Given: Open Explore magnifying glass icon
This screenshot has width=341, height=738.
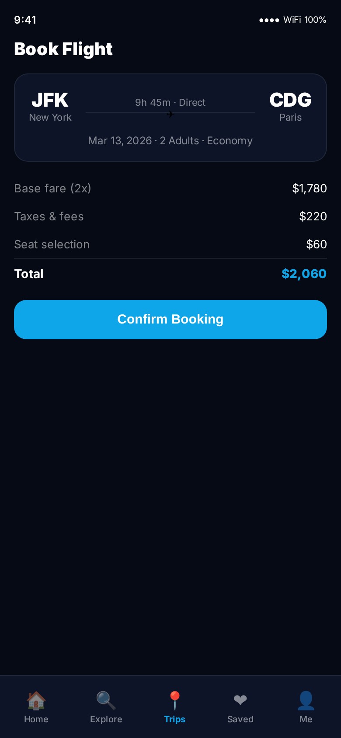Looking at the screenshot, I should pos(106,700).
